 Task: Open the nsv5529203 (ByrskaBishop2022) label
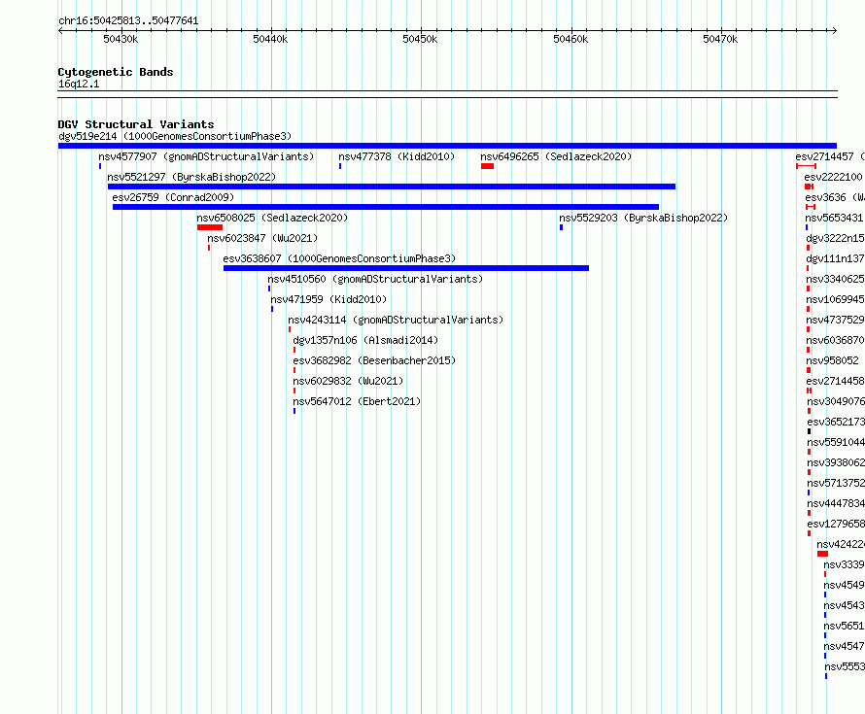643,218
